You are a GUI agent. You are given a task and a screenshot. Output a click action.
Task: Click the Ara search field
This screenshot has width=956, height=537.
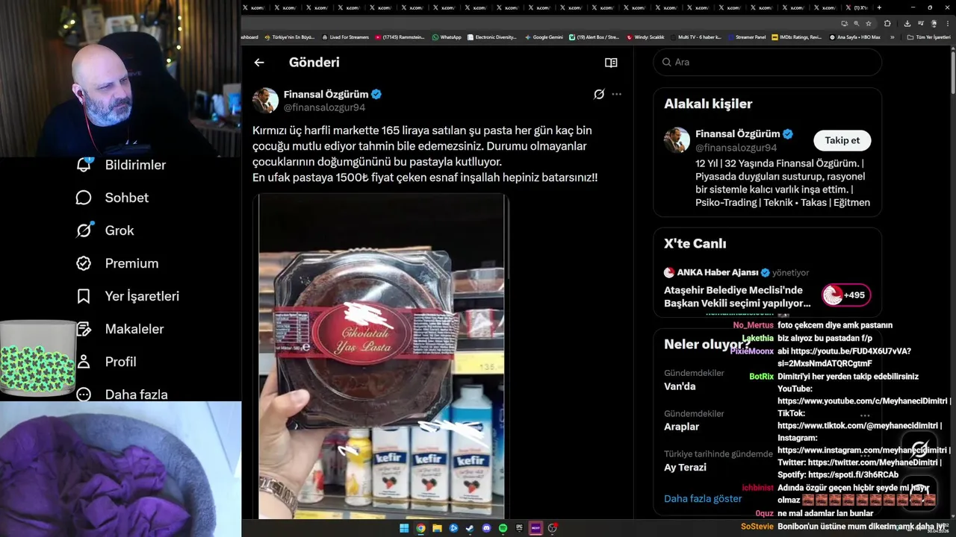coord(768,62)
